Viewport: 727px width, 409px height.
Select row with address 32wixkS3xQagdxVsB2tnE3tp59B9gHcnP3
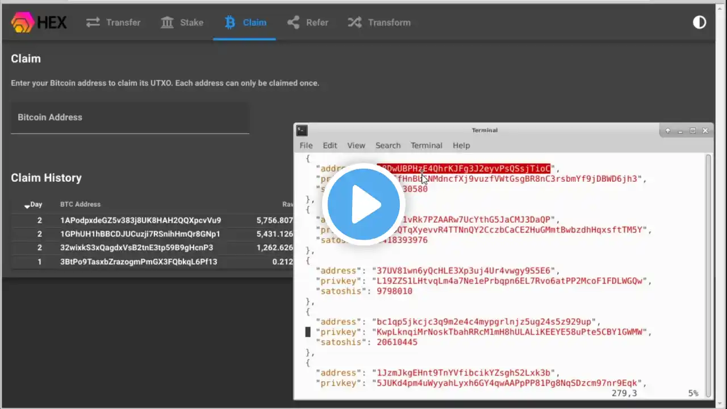click(152, 248)
